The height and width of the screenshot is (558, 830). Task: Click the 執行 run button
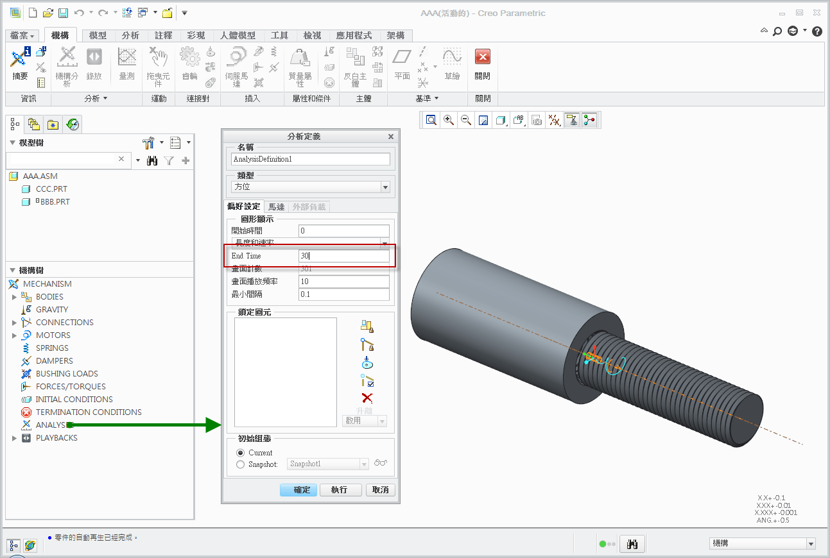coord(340,490)
